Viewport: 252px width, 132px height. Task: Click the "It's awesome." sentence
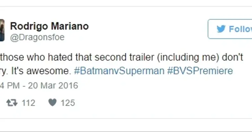point(41,71)
